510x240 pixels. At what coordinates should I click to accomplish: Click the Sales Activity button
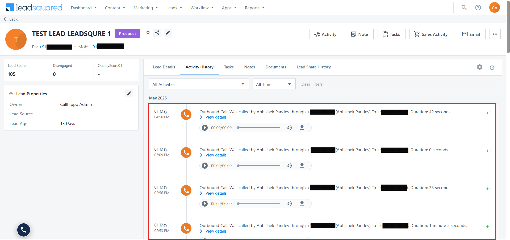(431, 34)
